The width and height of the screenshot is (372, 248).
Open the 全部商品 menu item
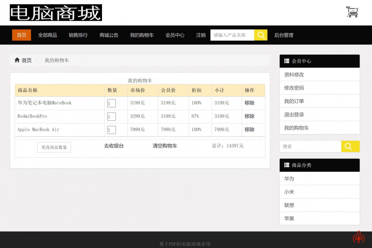tap(47, 35)
